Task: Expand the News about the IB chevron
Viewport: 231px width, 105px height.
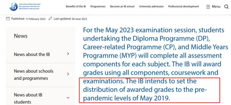Action: click(x=68, y=54)
